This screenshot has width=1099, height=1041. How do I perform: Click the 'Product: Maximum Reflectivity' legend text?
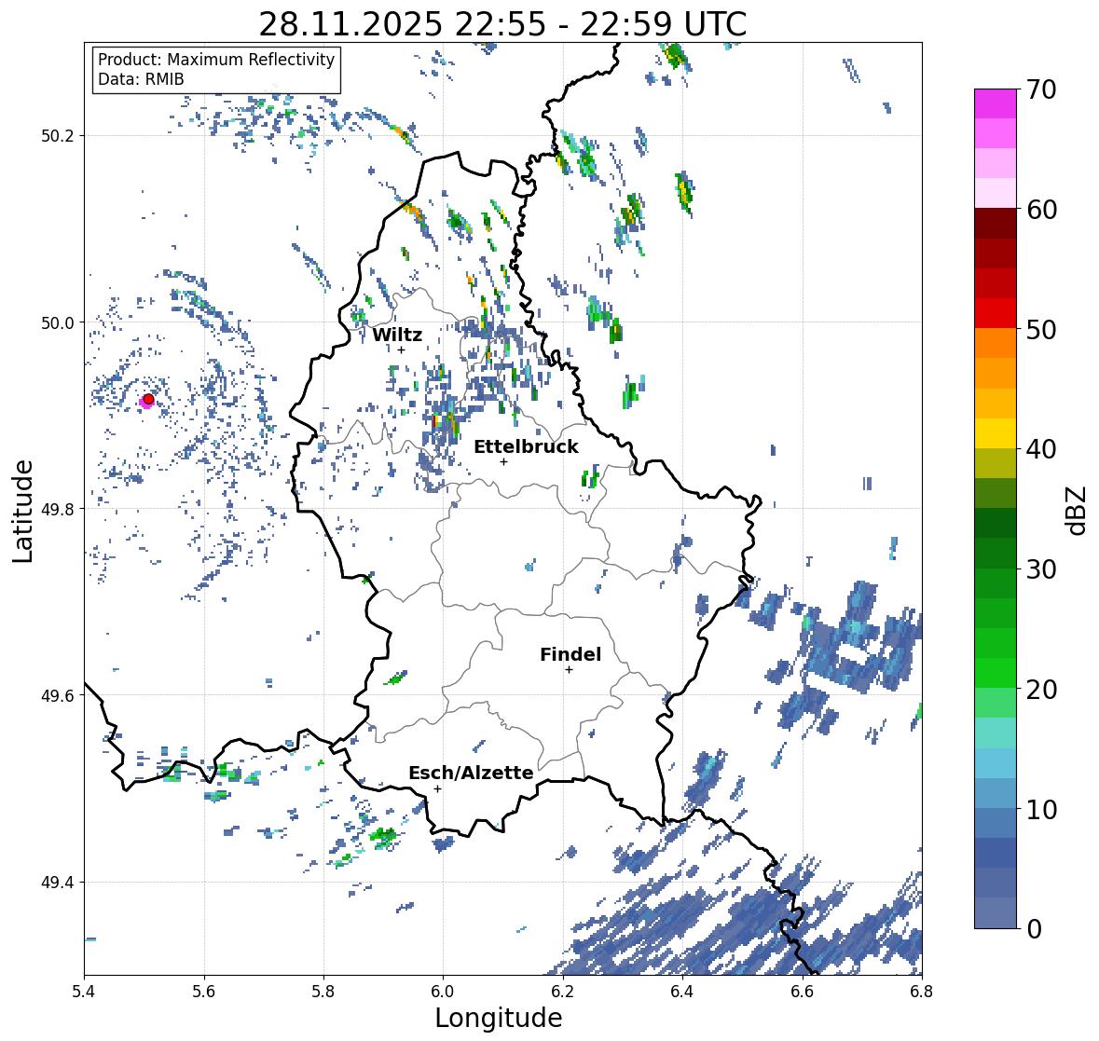coord(216,60)
